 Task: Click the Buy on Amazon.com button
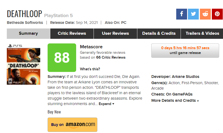72,125
